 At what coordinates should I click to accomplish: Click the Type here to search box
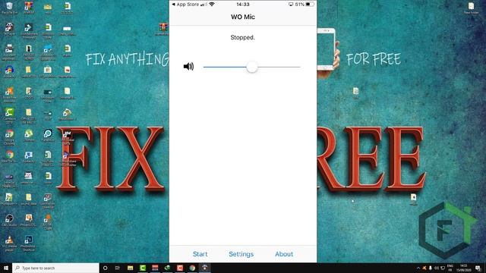point(55,268)
